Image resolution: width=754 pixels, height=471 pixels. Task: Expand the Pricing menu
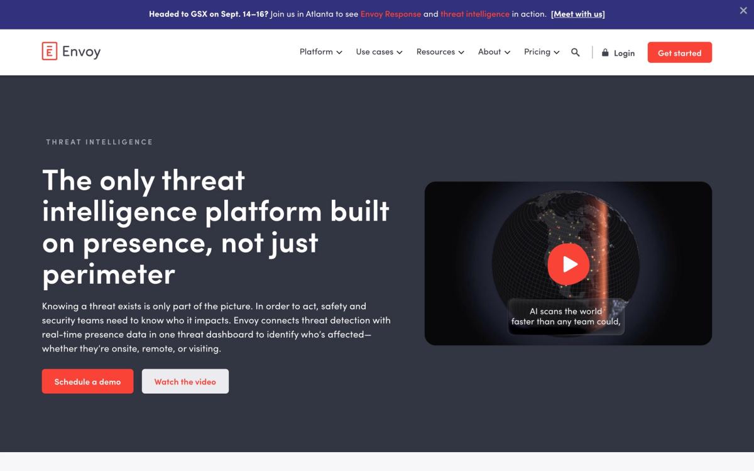point(542,52)
